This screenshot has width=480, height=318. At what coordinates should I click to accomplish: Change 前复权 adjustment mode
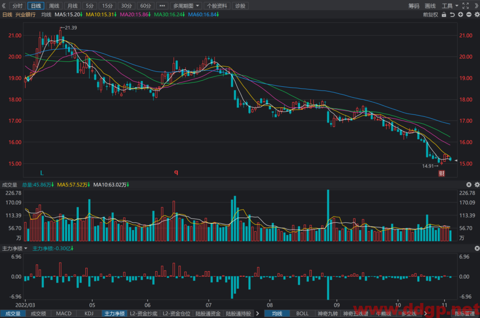(430, 15)
